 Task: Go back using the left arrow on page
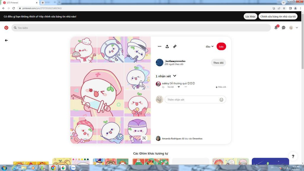pos(6,40)
